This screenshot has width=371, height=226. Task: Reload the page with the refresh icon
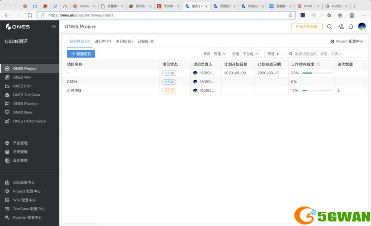point(29,15)
